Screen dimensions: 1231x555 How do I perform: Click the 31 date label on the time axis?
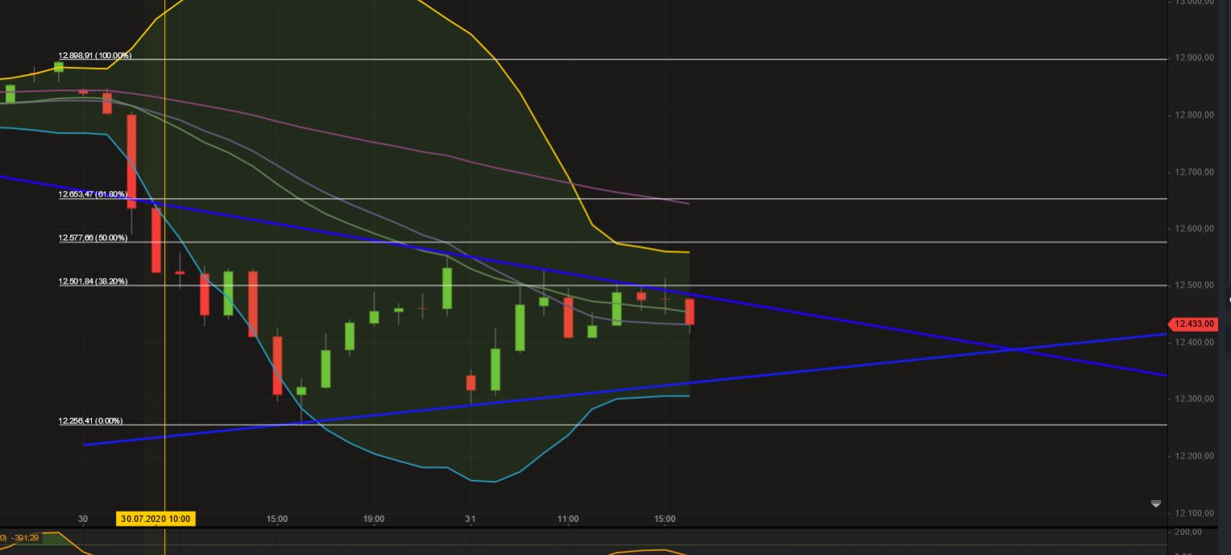(x=470, y=519)
